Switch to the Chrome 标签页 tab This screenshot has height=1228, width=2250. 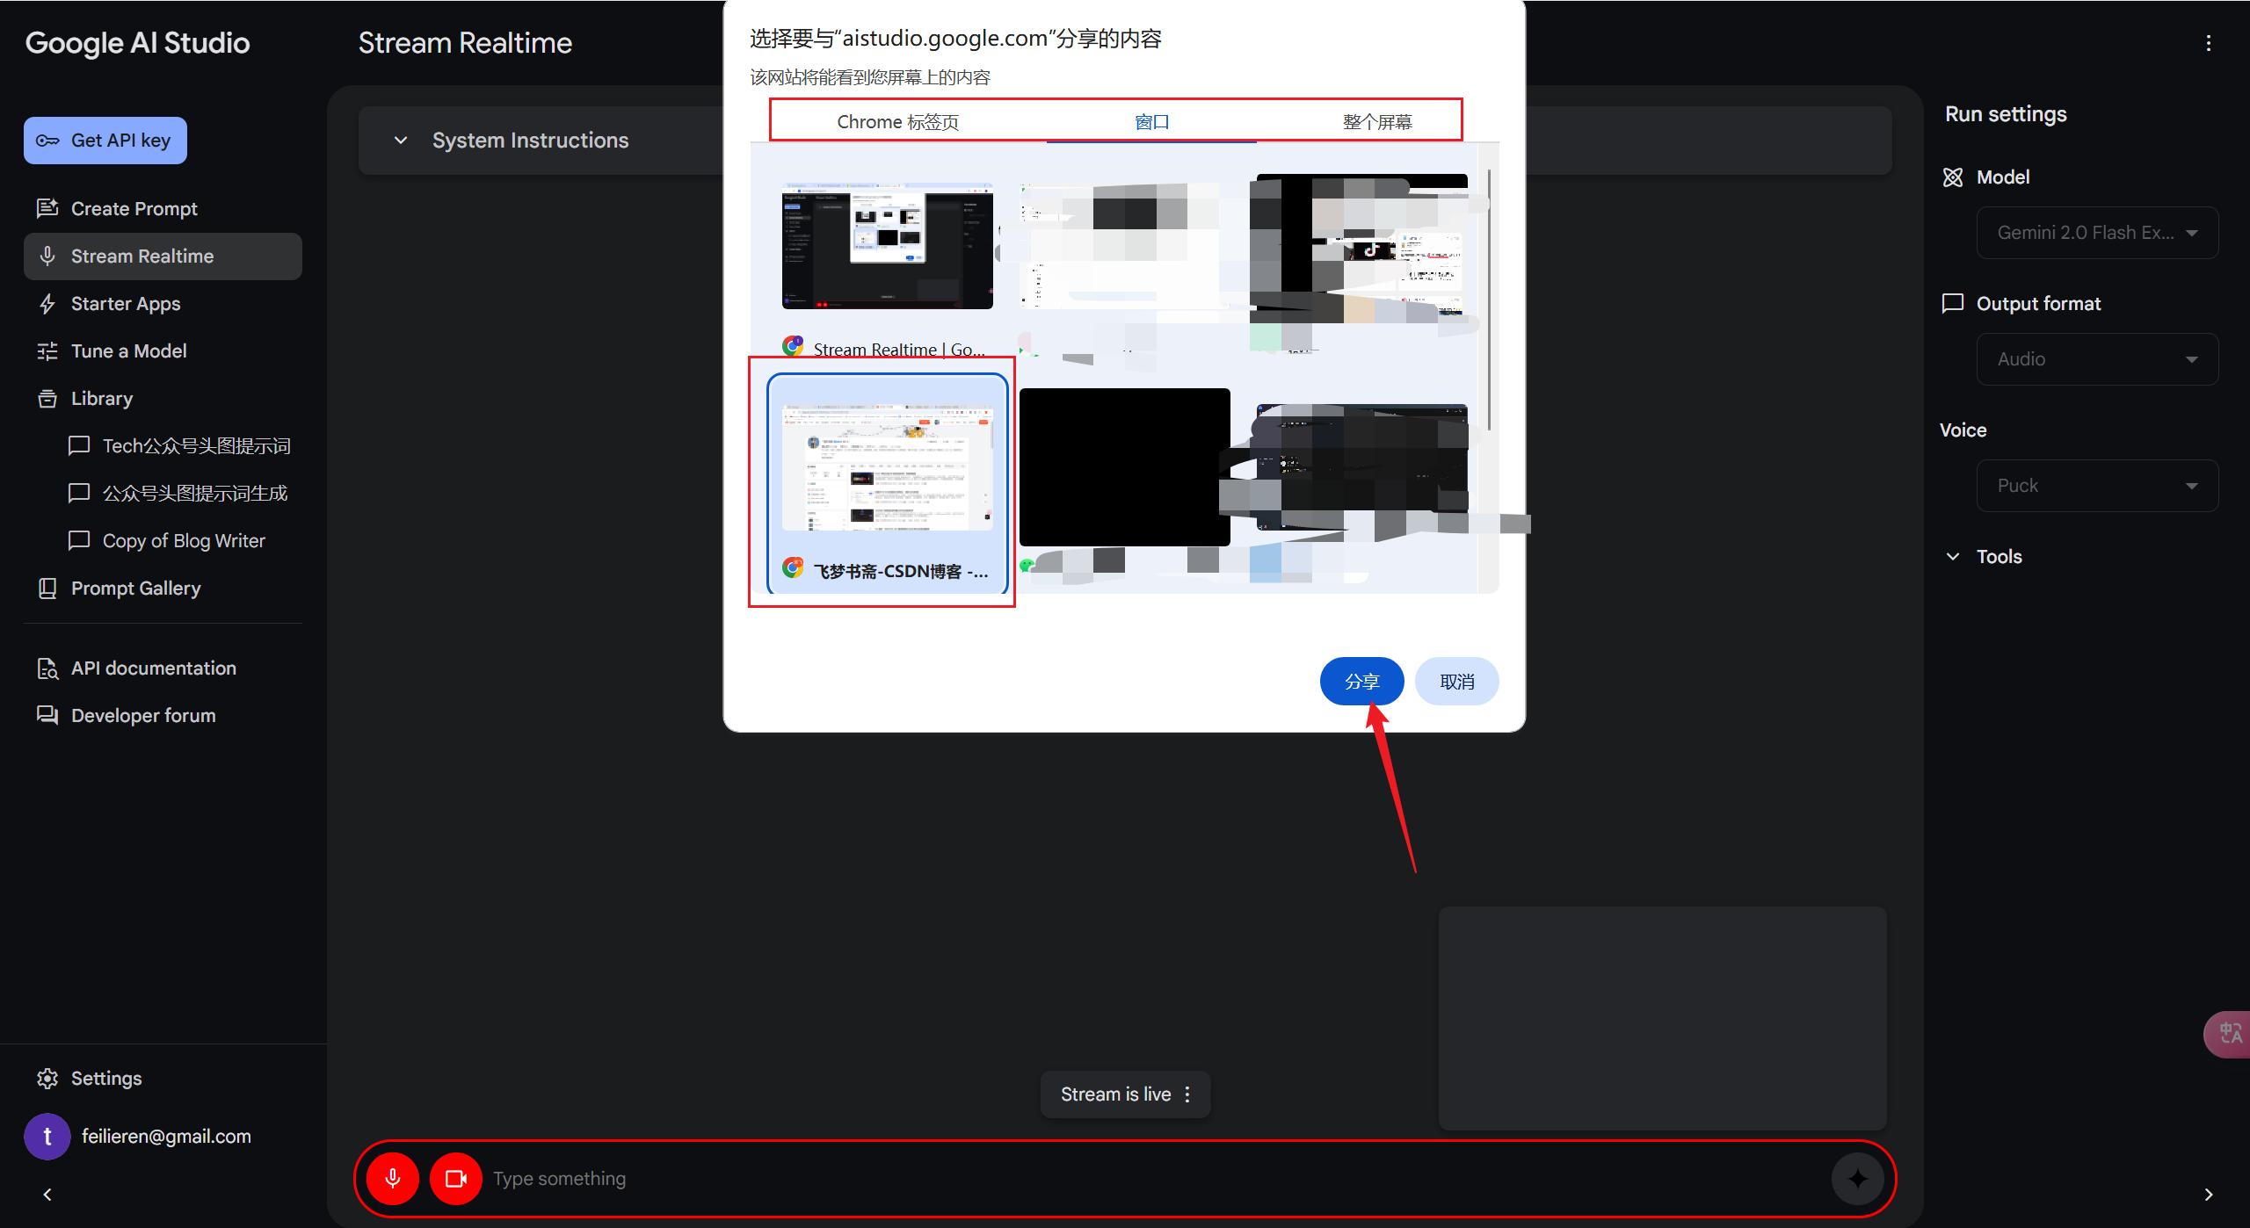[897, 122]
